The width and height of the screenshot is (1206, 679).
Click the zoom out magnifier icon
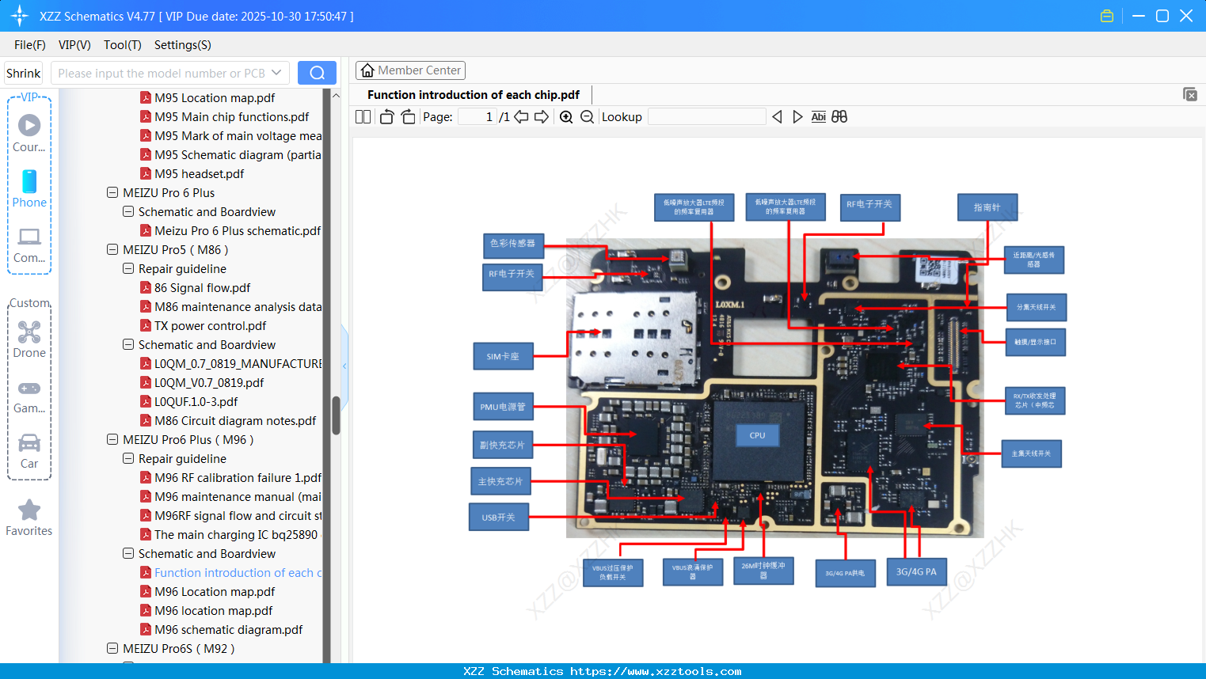point(587,117)
